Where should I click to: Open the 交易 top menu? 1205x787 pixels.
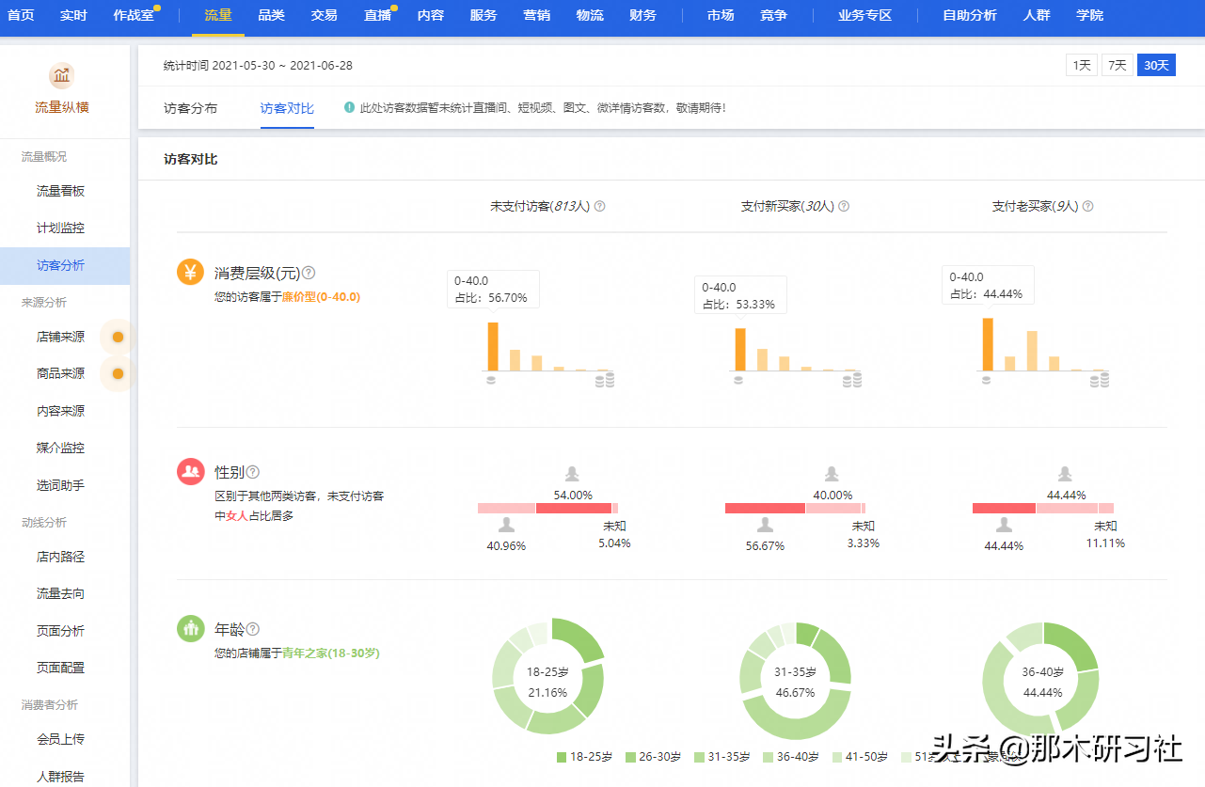[324, 16]
